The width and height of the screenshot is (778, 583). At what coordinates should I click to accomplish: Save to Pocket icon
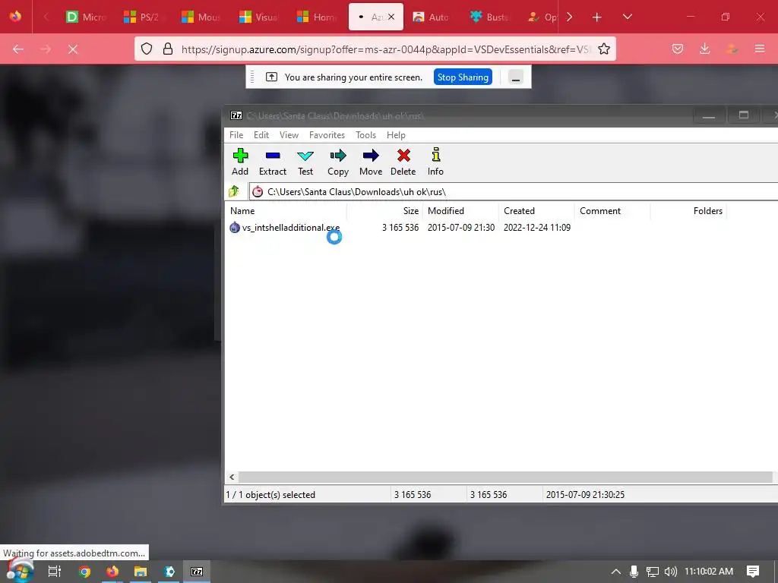coord(677,49)
